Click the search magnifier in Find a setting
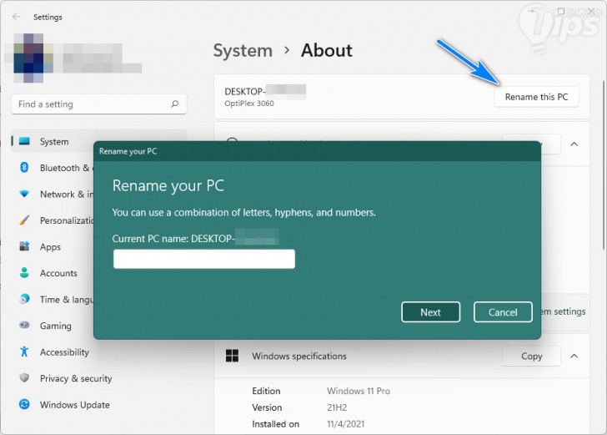The width and height of the screenshot is (607, 435). (174, 104)
